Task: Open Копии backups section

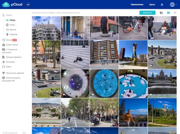Action: tap(9, 40)
